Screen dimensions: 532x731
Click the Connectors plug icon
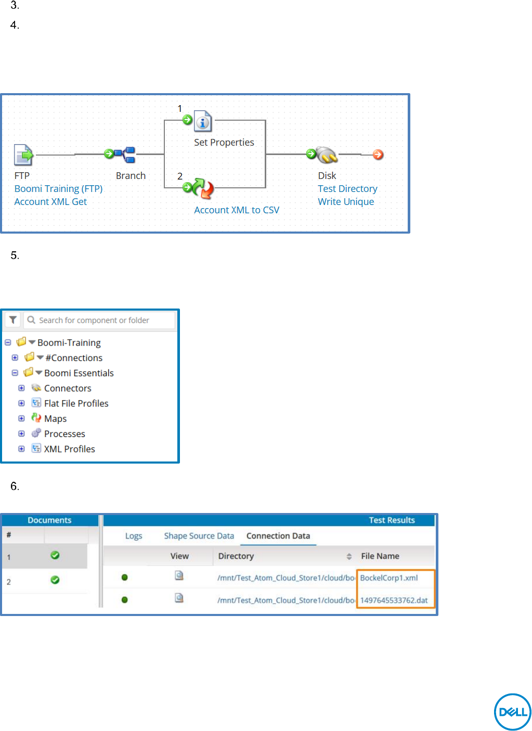(x=36, y=388)
